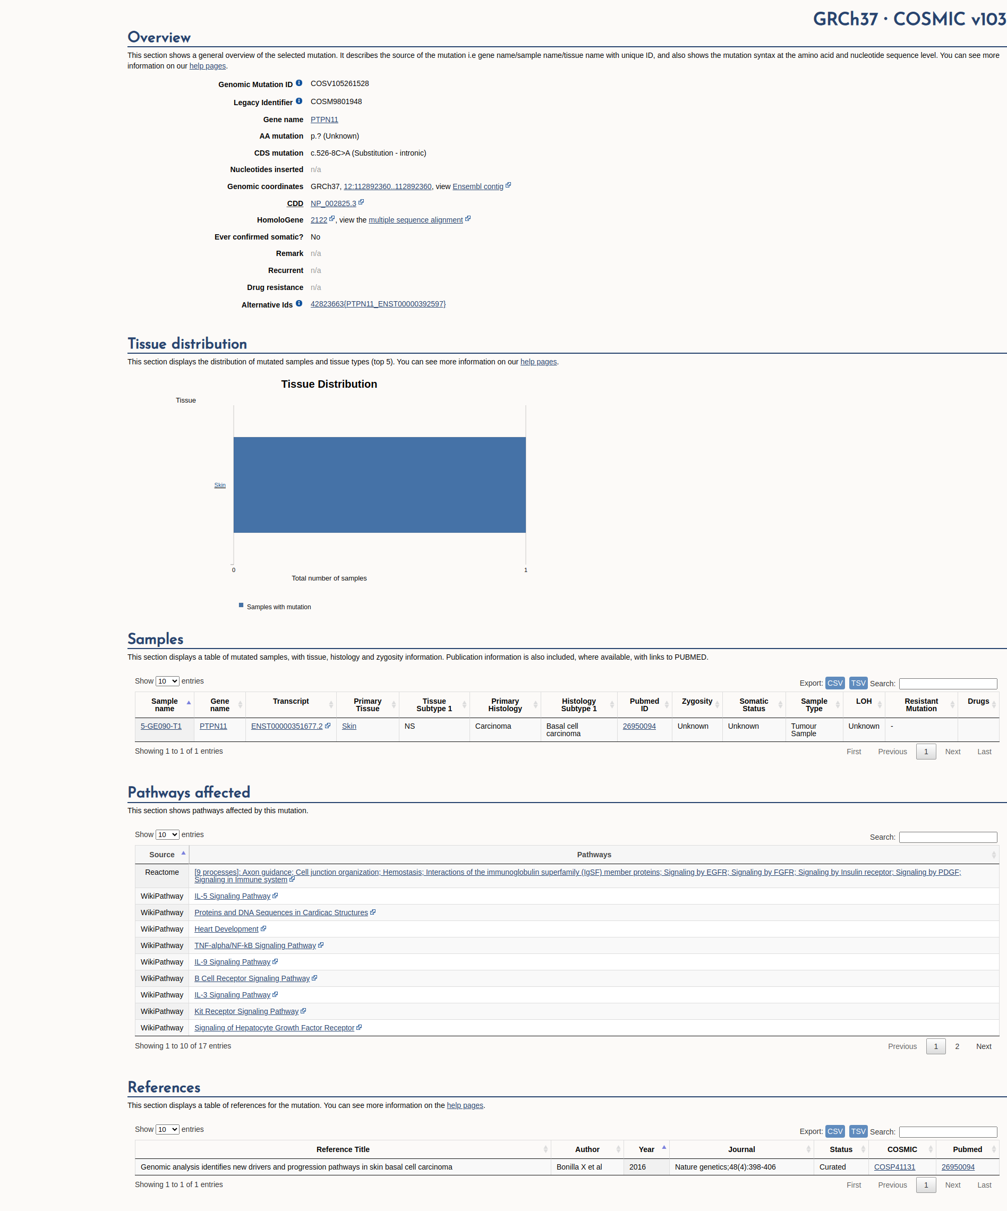The width and height of the screenshot is (1007, 1211).
Task: Open the Skin primary tissue link in Samples
Action: 349,726
